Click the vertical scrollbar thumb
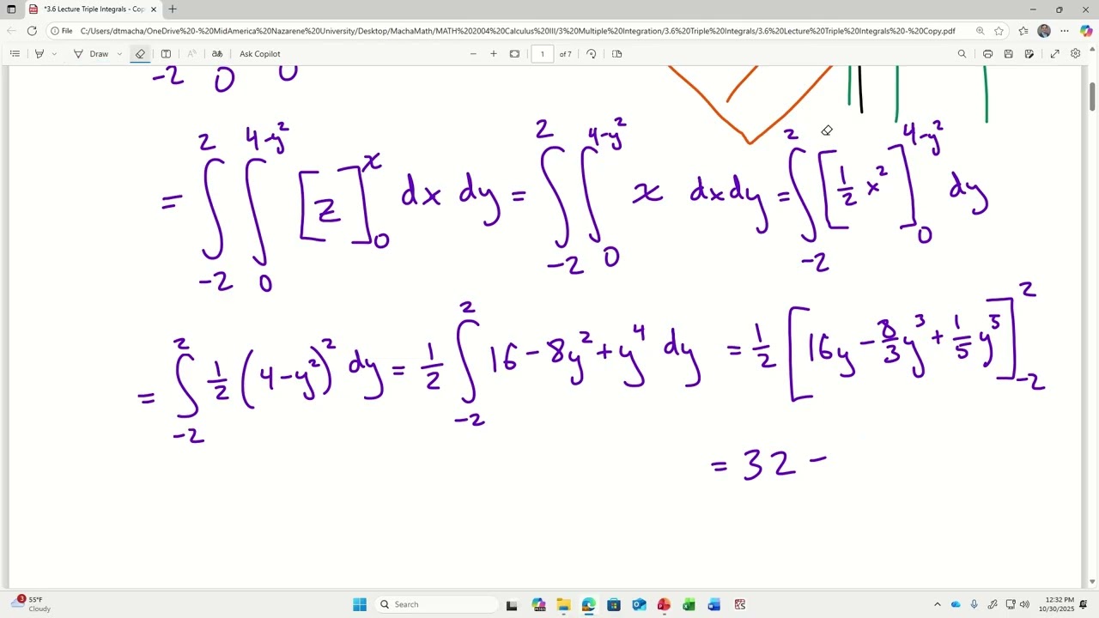The height and width of the screenshot is (618, 1099). click(1092, 96)
